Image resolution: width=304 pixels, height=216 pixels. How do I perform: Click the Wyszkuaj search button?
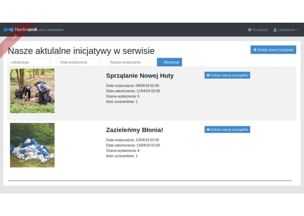point(169,62)
